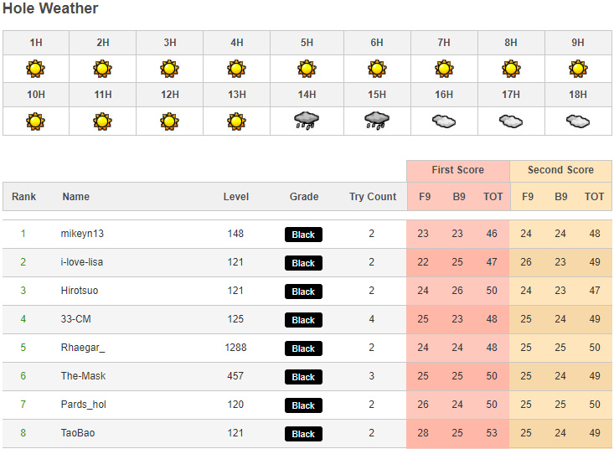The width and height of the screenshot is (614, 449).
Task: Click the Try Count column header
Action: click(x=373, y=197)
